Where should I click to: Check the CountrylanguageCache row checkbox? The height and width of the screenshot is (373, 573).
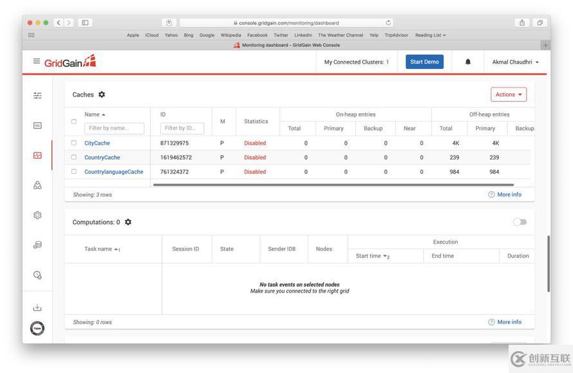coord(74,172)
